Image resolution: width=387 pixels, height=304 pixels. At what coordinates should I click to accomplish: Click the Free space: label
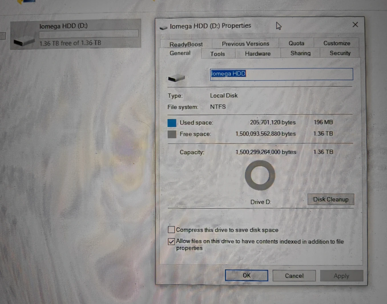pos(195,134)
